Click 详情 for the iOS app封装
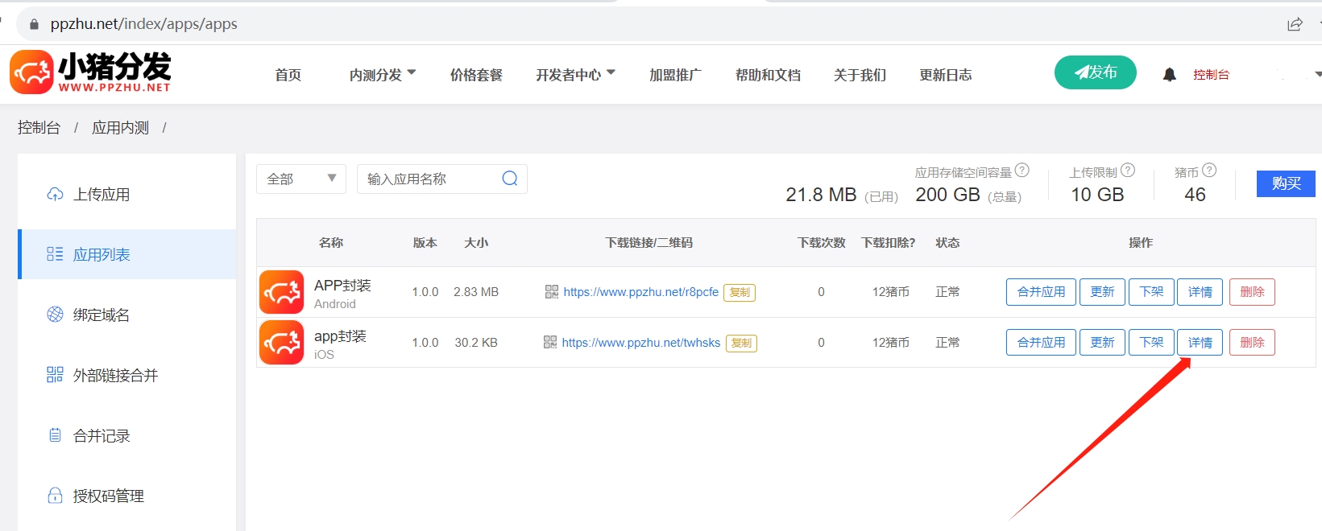Screen dimensions: 1322x531 coord(1200,343)
